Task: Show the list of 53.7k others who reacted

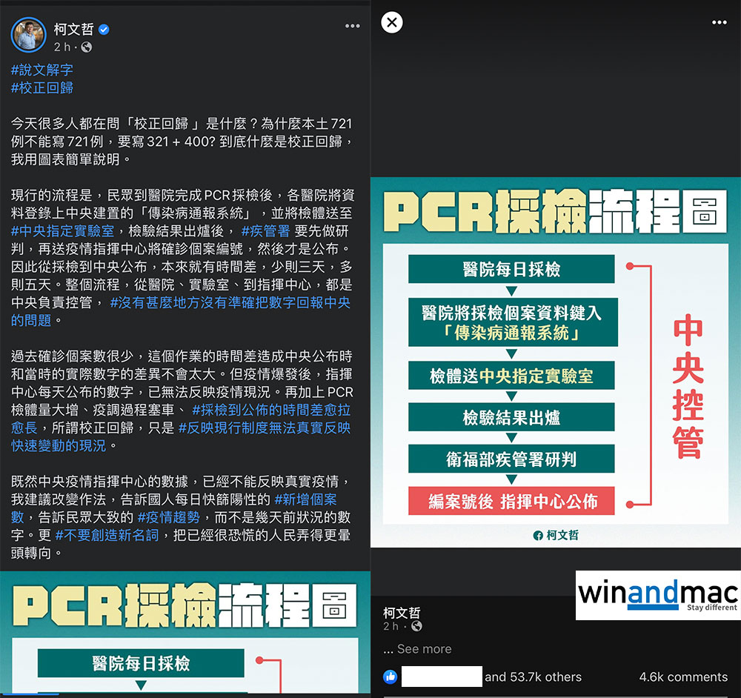Action: 533,677
